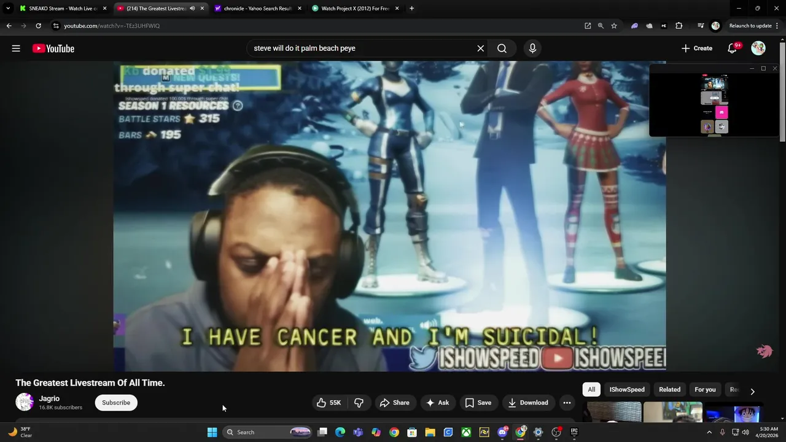Toggle microphone icon in system tray
The image size is (786, 442).
tap(722, 432)
